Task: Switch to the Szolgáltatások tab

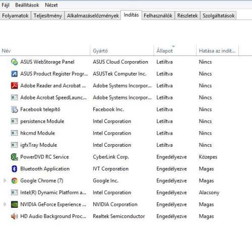Action: [x=218, y=16]
